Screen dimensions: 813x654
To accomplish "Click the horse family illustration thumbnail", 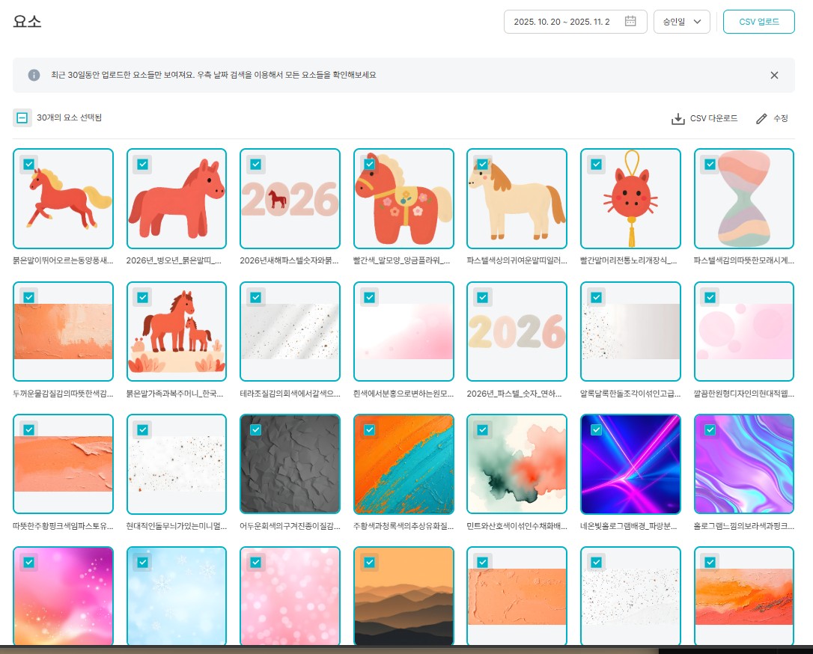I will [177, 331].
